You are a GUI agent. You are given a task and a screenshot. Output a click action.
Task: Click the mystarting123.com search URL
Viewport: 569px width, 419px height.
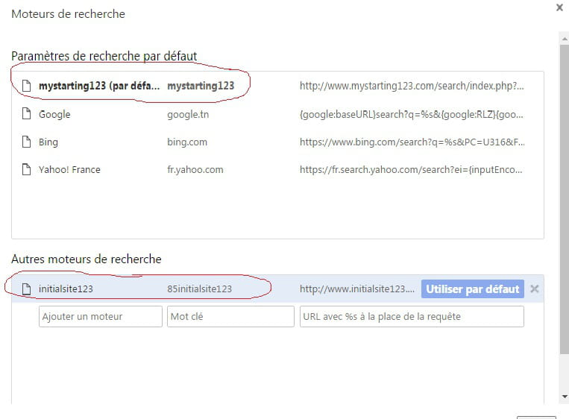(412, 86)
